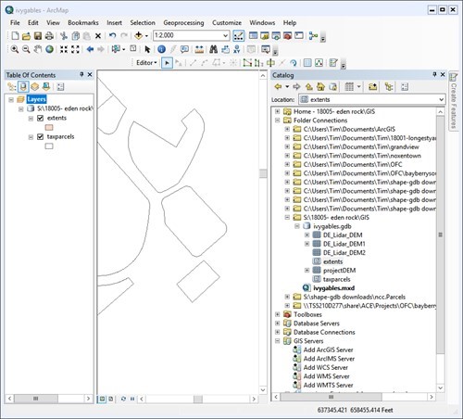Screen dimensions: 463x419
Task: Expand the Database Servers node
Action: tap(277, 324)
